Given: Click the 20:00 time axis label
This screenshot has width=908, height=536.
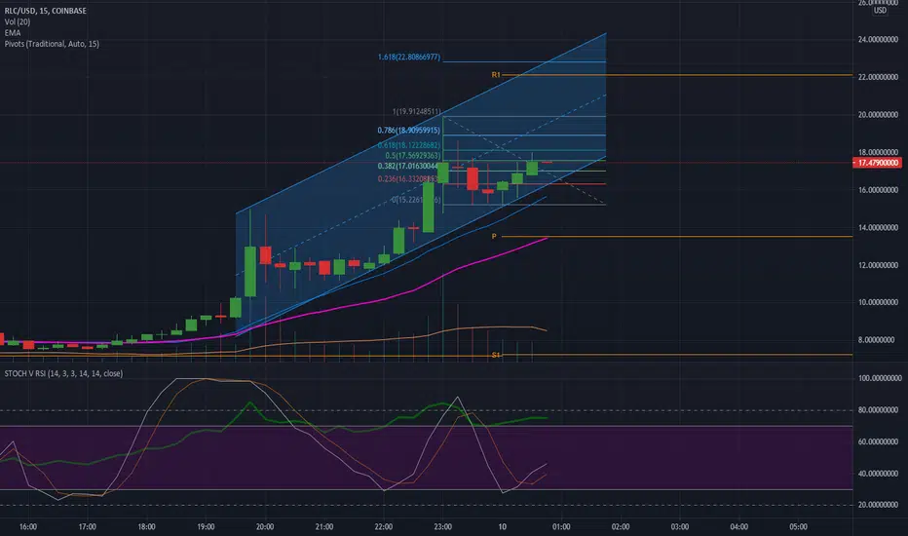Looking at the screenshot, I should [x=265, y=526].
